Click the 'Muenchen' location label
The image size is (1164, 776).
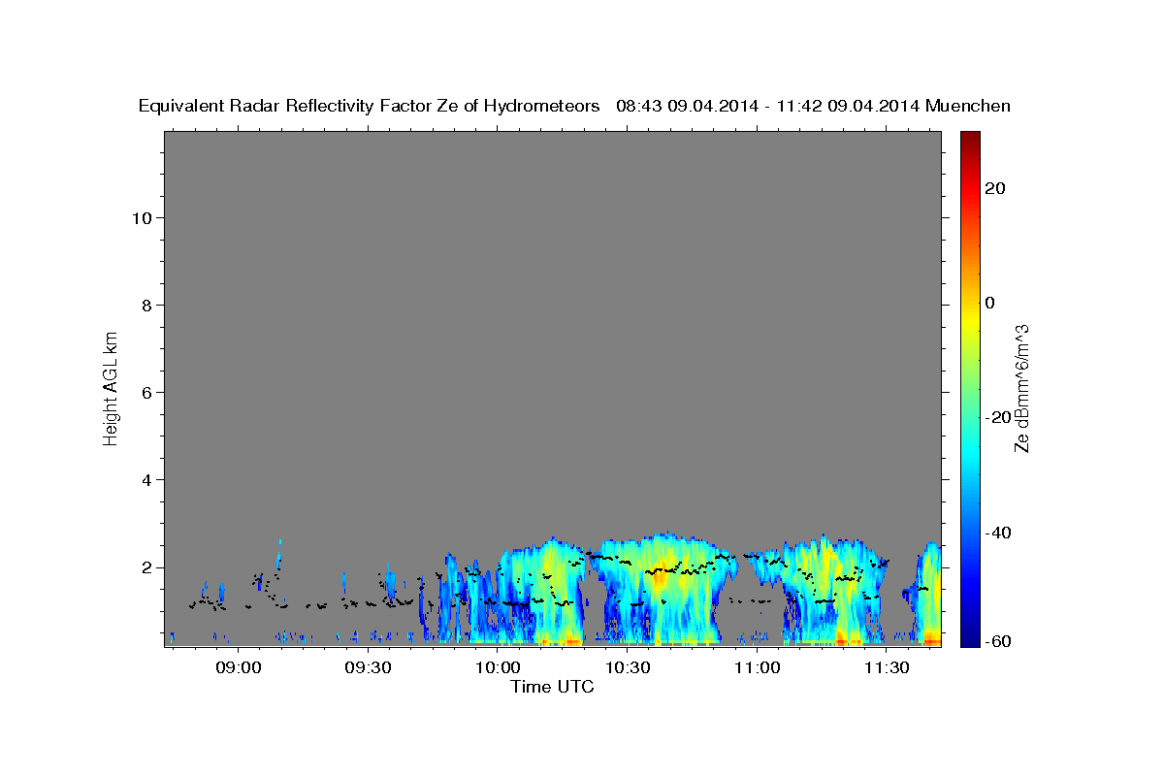point(968,106)
